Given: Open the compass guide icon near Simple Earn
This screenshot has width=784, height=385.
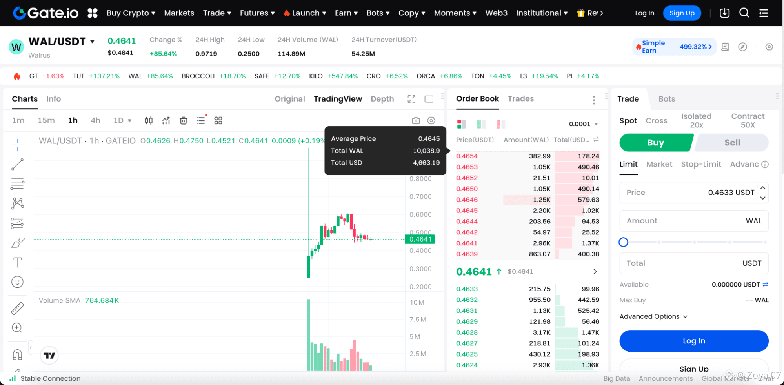Looking at the screenshot, I should pyautogui.click(x=742, y=47).
